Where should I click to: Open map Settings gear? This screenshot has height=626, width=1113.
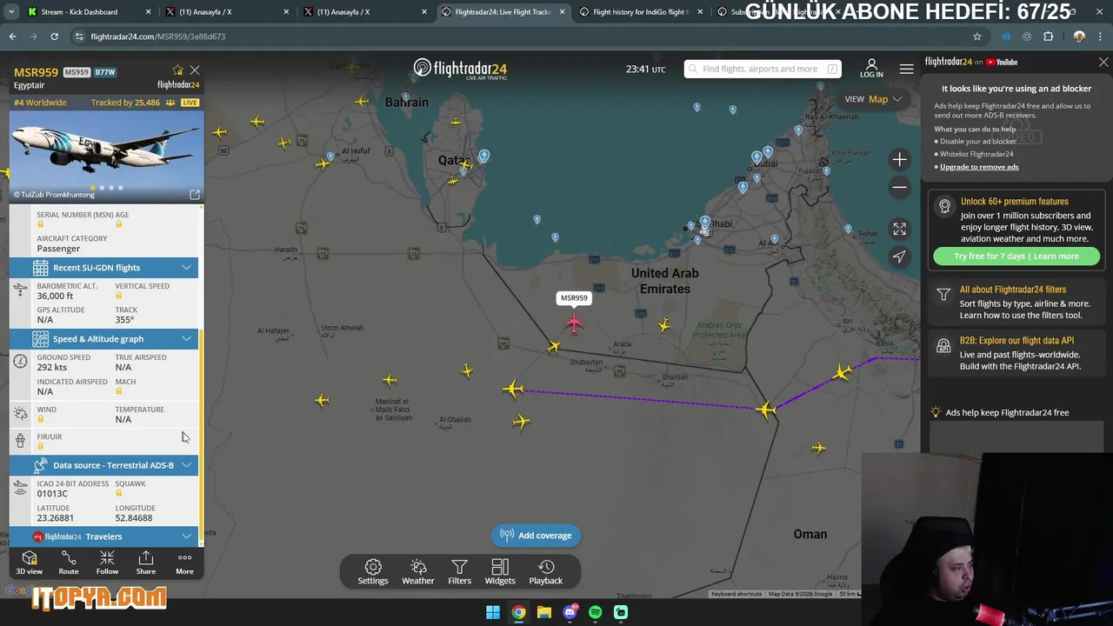click(x=373, y=571)
